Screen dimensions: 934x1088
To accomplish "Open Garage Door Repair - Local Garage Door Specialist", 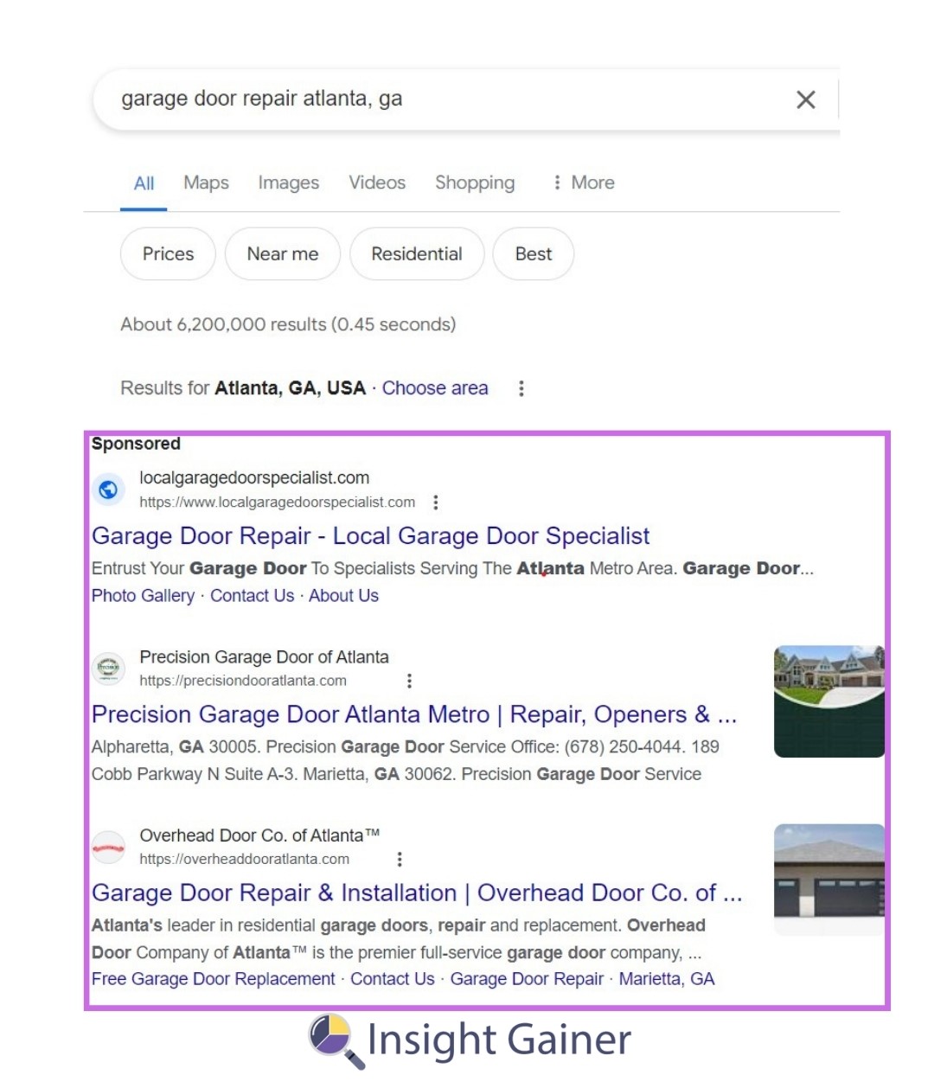I will point(370,536).
